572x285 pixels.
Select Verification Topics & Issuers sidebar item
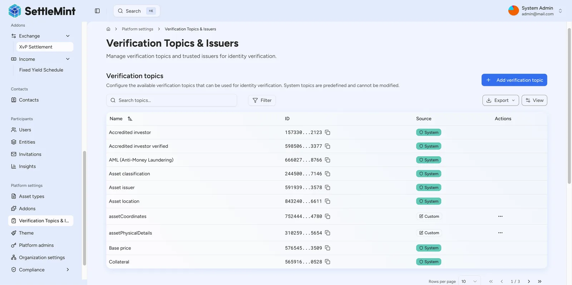(x=41, y=221)
